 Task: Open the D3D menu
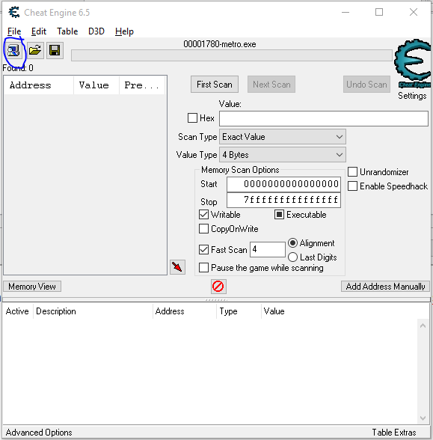[96, 31]
